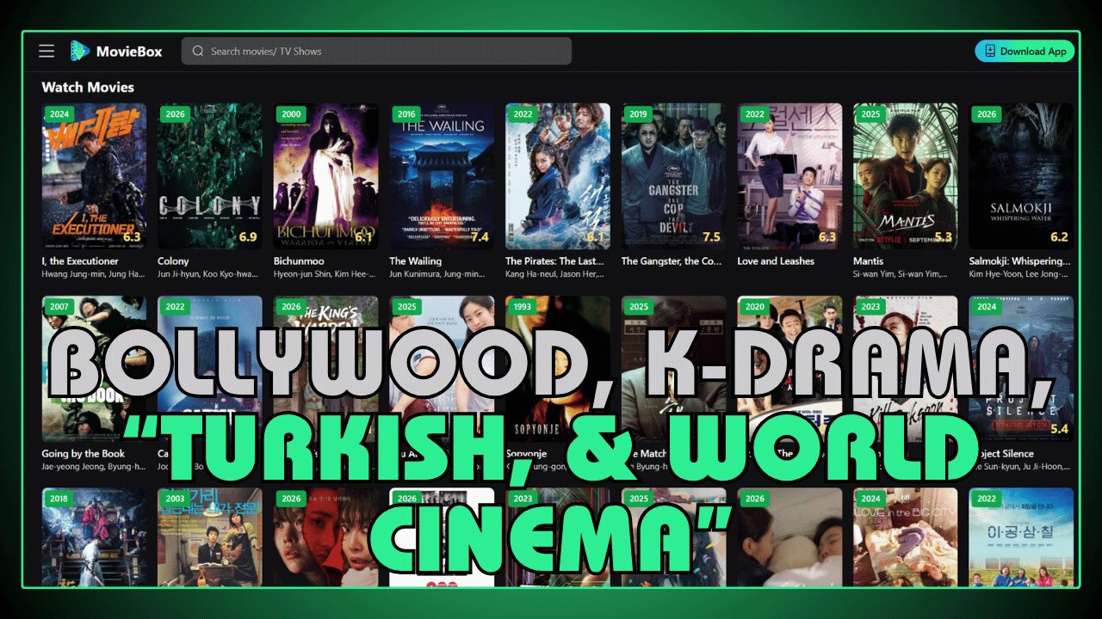Open the Sopyonje 1993 poster

pyautogui.click(x=558, y=369)
